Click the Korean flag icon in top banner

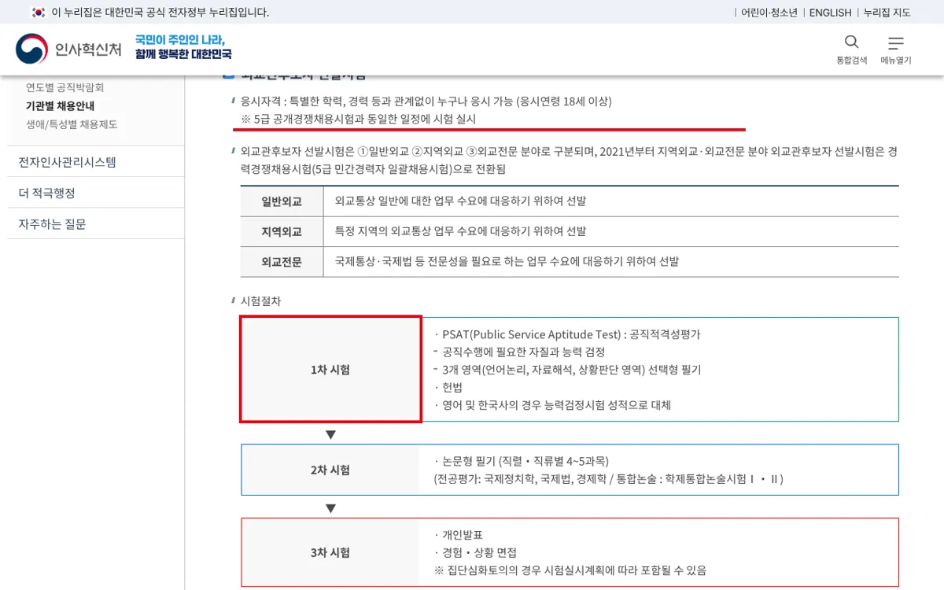coord(39,12)
